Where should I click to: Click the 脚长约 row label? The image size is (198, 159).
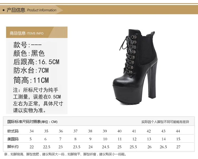pos(13,147)
